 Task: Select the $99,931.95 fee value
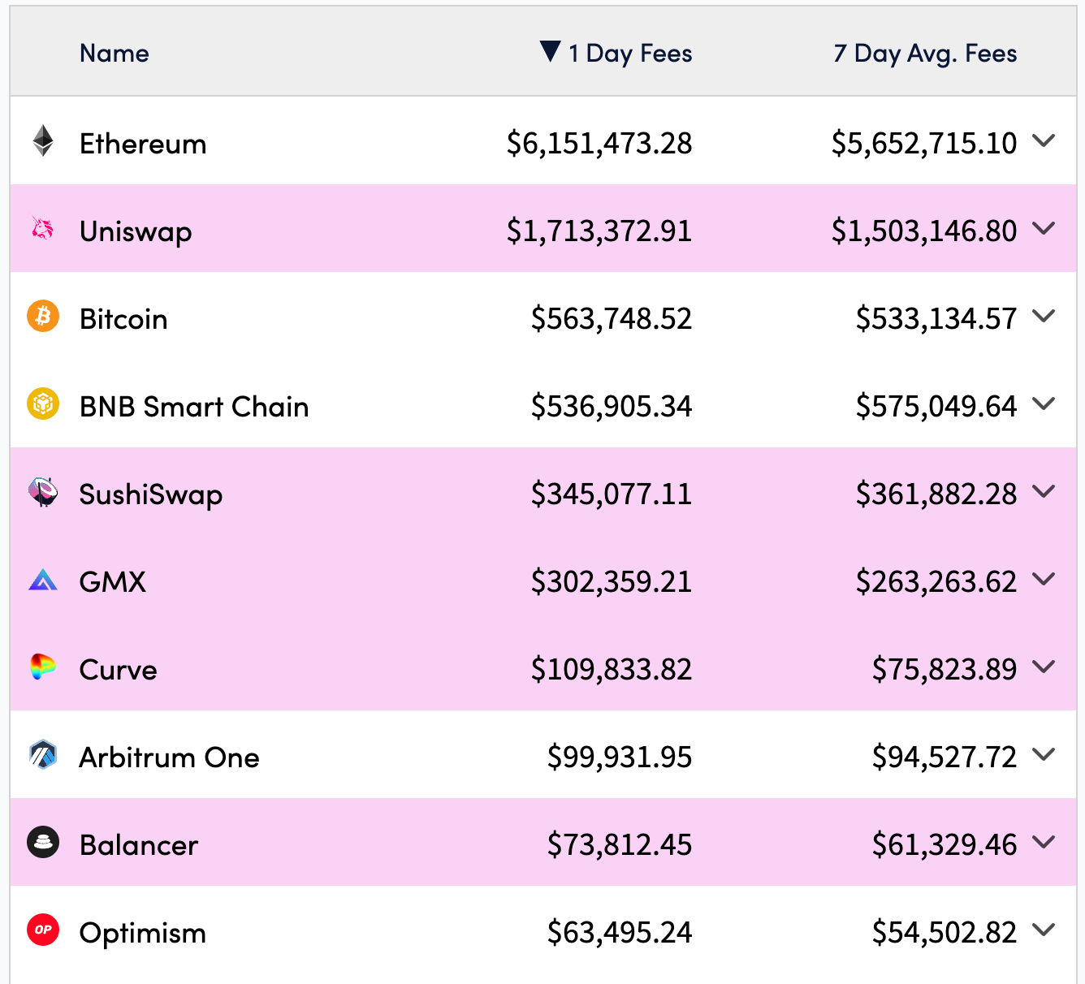pos(620,757)
